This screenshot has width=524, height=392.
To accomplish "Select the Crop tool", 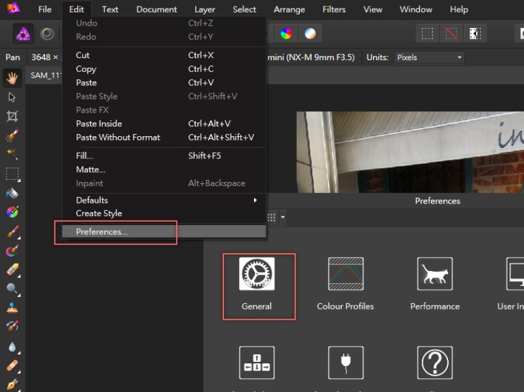I will [12, 116].
